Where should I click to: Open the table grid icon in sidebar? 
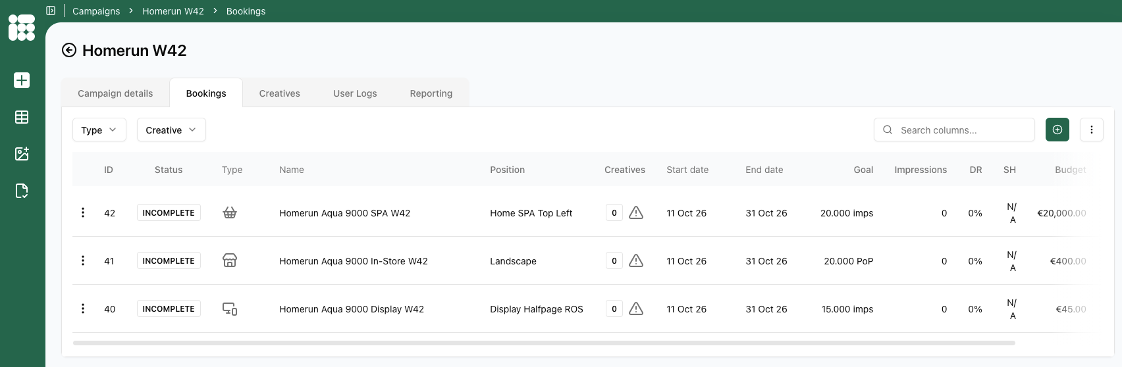click(x=22, y=117)
